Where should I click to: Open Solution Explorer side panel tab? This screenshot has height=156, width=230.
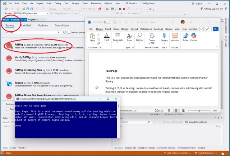tap(226, 25)
